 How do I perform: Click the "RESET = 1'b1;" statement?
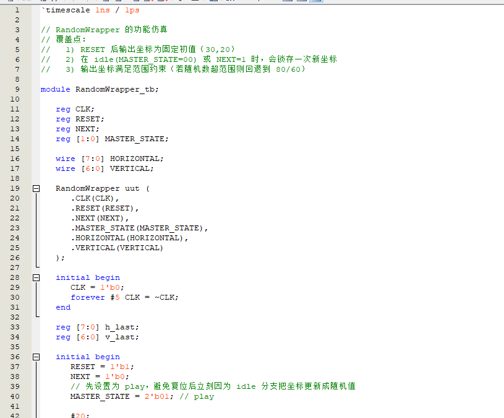pyautogui.click(x=102, y=367)
